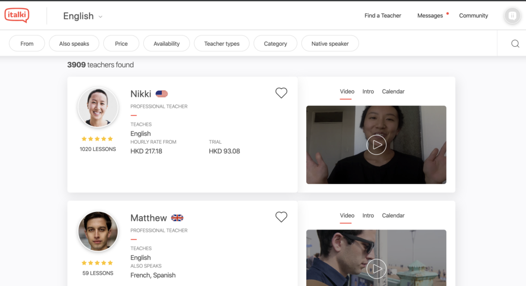Screen dimensions: 526x286
Task: Click Nikki's PROFESSIONAL TEACHER label
Action: click(159, 106)
